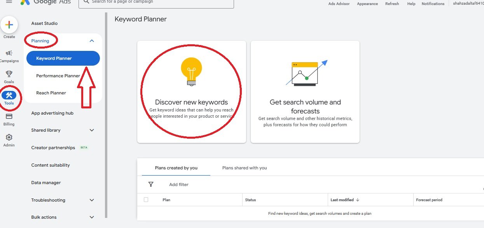Select the checkbox in the plans table header
This screenshot has height=228, width=484.
point(146,199)
